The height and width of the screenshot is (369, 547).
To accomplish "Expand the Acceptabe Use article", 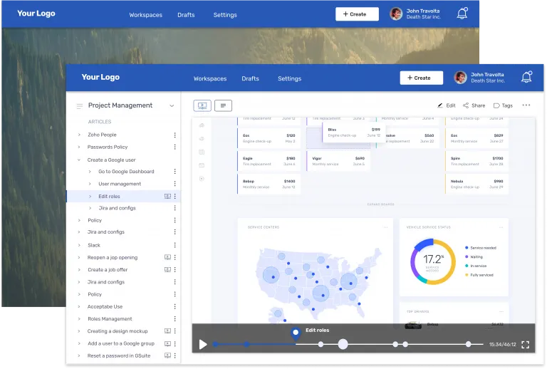I will (79, 306).
